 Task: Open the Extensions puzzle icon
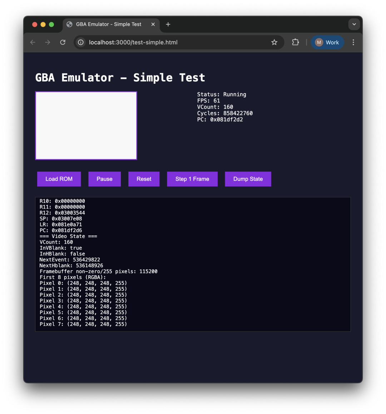295,42
